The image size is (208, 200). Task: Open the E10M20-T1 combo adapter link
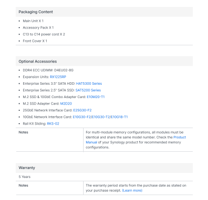(x=95, y=97)
